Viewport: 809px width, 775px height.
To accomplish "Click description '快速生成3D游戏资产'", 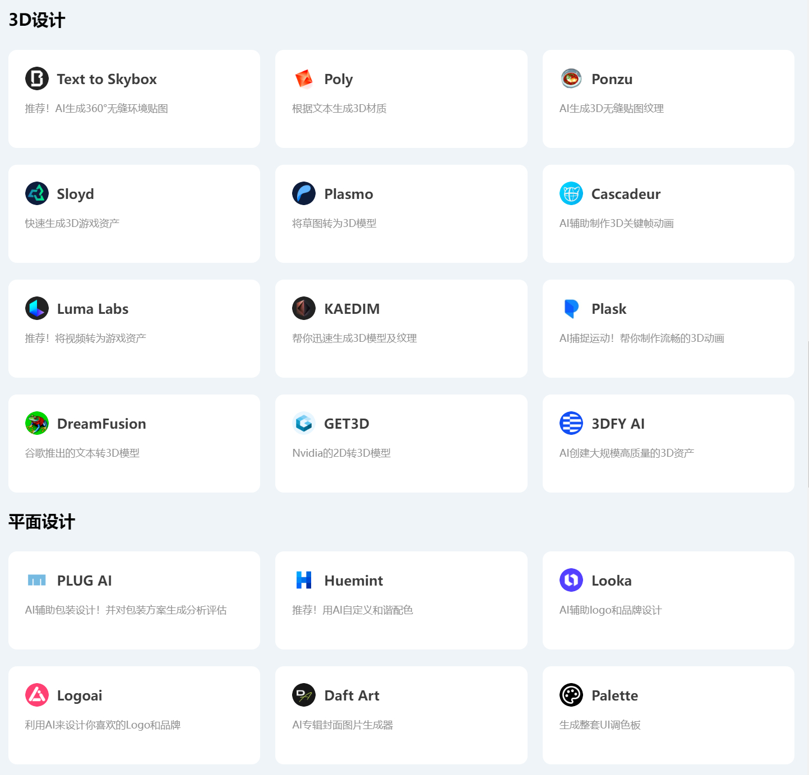I will tap(72, 223).
